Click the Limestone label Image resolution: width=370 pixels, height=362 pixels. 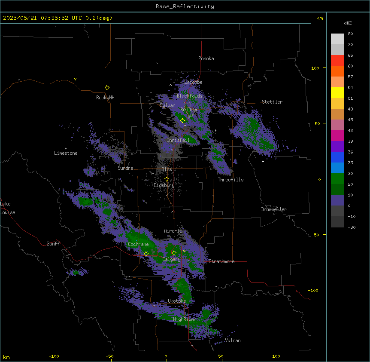click(x=66, y=153)
